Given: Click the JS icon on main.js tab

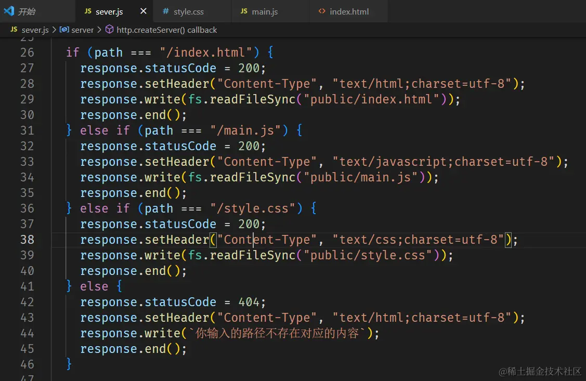Looking at the screenshot, I should (244, 11).
